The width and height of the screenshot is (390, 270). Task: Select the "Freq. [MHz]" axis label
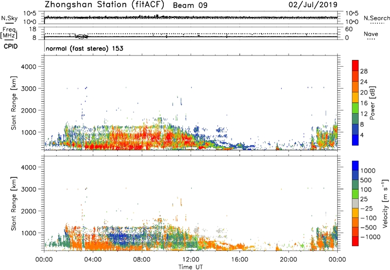coord(9,33)
